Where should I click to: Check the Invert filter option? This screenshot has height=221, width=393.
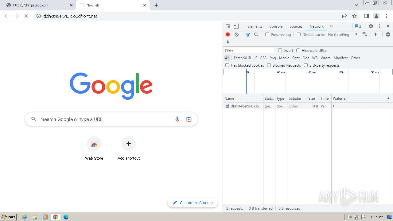(280, 50)
